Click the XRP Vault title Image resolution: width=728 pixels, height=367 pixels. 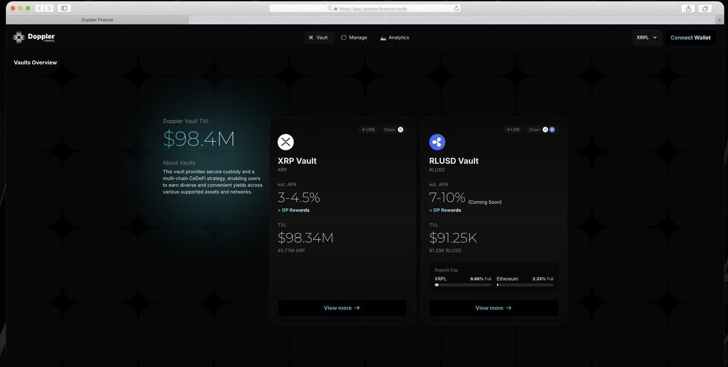[x=297, y=161]
